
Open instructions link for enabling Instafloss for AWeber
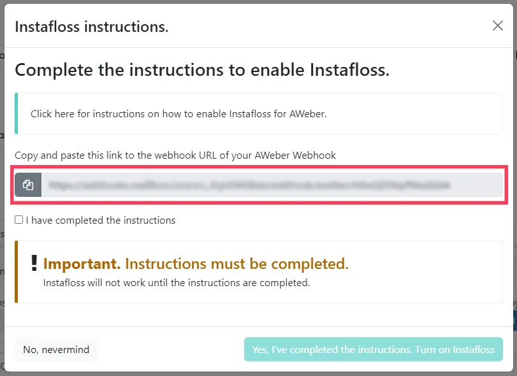(x=178, y=113)
